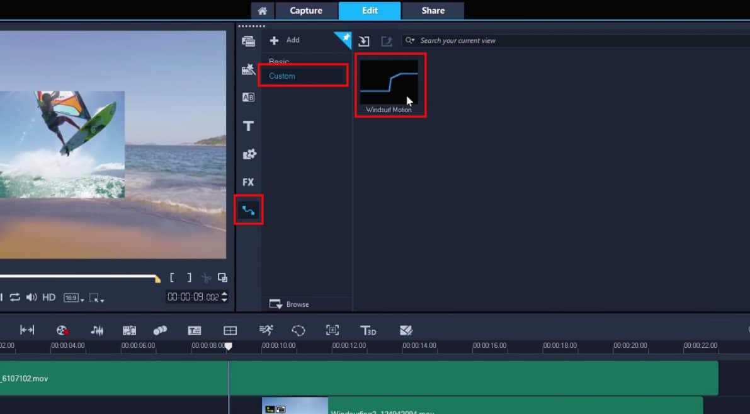The height and width of the screenshot is (414, 750).
Task: Toggle HD preview mode
Action: point(48,297)
